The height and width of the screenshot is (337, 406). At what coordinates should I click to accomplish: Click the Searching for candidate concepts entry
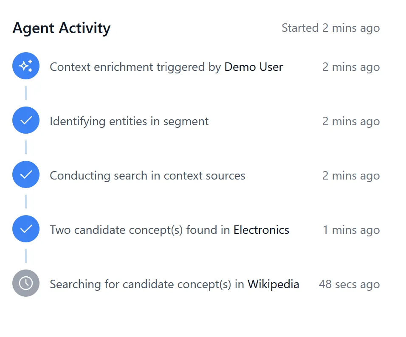pyautogui.click(x=174, y=284)
